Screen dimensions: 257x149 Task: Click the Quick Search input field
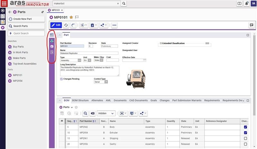(x=26, y=33)
